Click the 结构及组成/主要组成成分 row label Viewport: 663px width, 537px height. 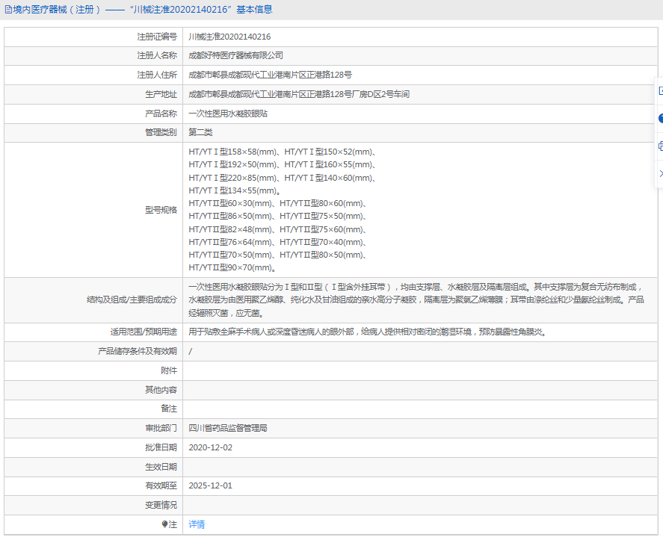tap(132, 299)
